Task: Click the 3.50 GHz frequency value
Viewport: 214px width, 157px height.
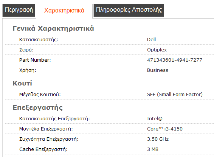Action: 158,139
